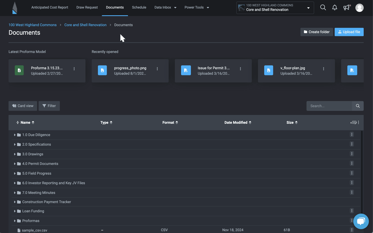Image resolution: width=373 pixels, height=233 pixels.
Task: Open the chat support bubble
Action: click(x=361, y=221)
